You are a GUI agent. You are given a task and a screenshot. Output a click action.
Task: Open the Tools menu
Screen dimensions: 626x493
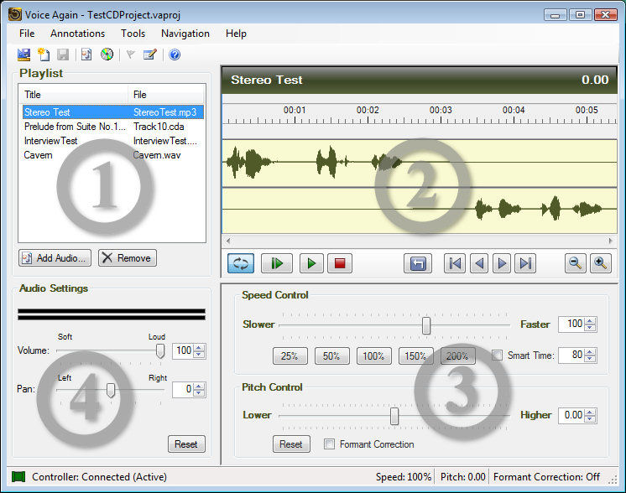pos(133,34)
